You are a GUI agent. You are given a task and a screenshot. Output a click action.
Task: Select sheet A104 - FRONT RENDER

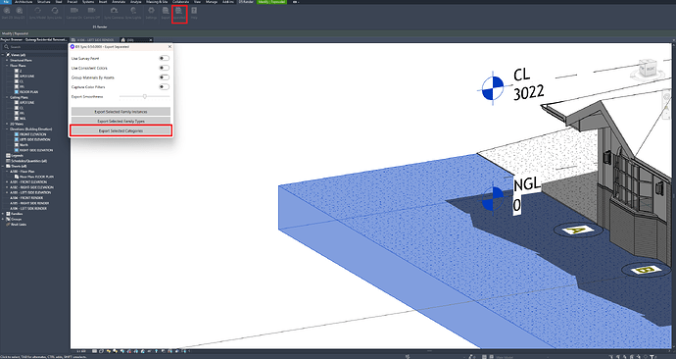[26, 197]
